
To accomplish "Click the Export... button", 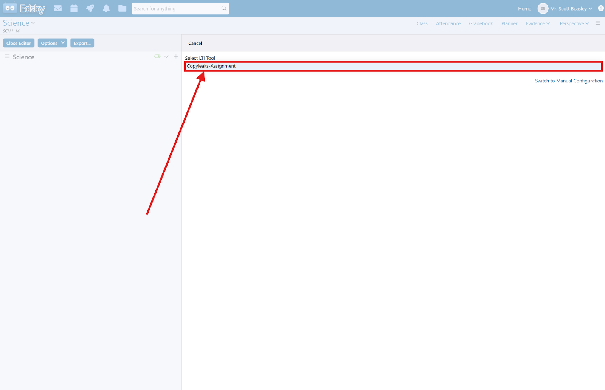I will [82, 43].
